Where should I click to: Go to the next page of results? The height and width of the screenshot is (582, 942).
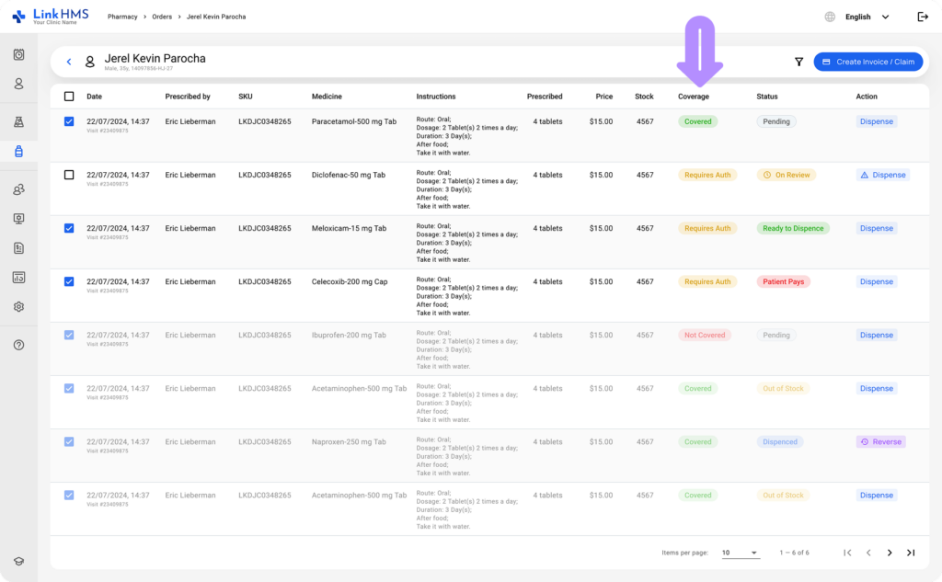coord(890,553)
